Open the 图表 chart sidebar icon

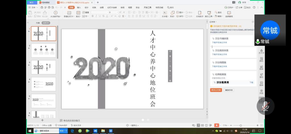(261, 67)
